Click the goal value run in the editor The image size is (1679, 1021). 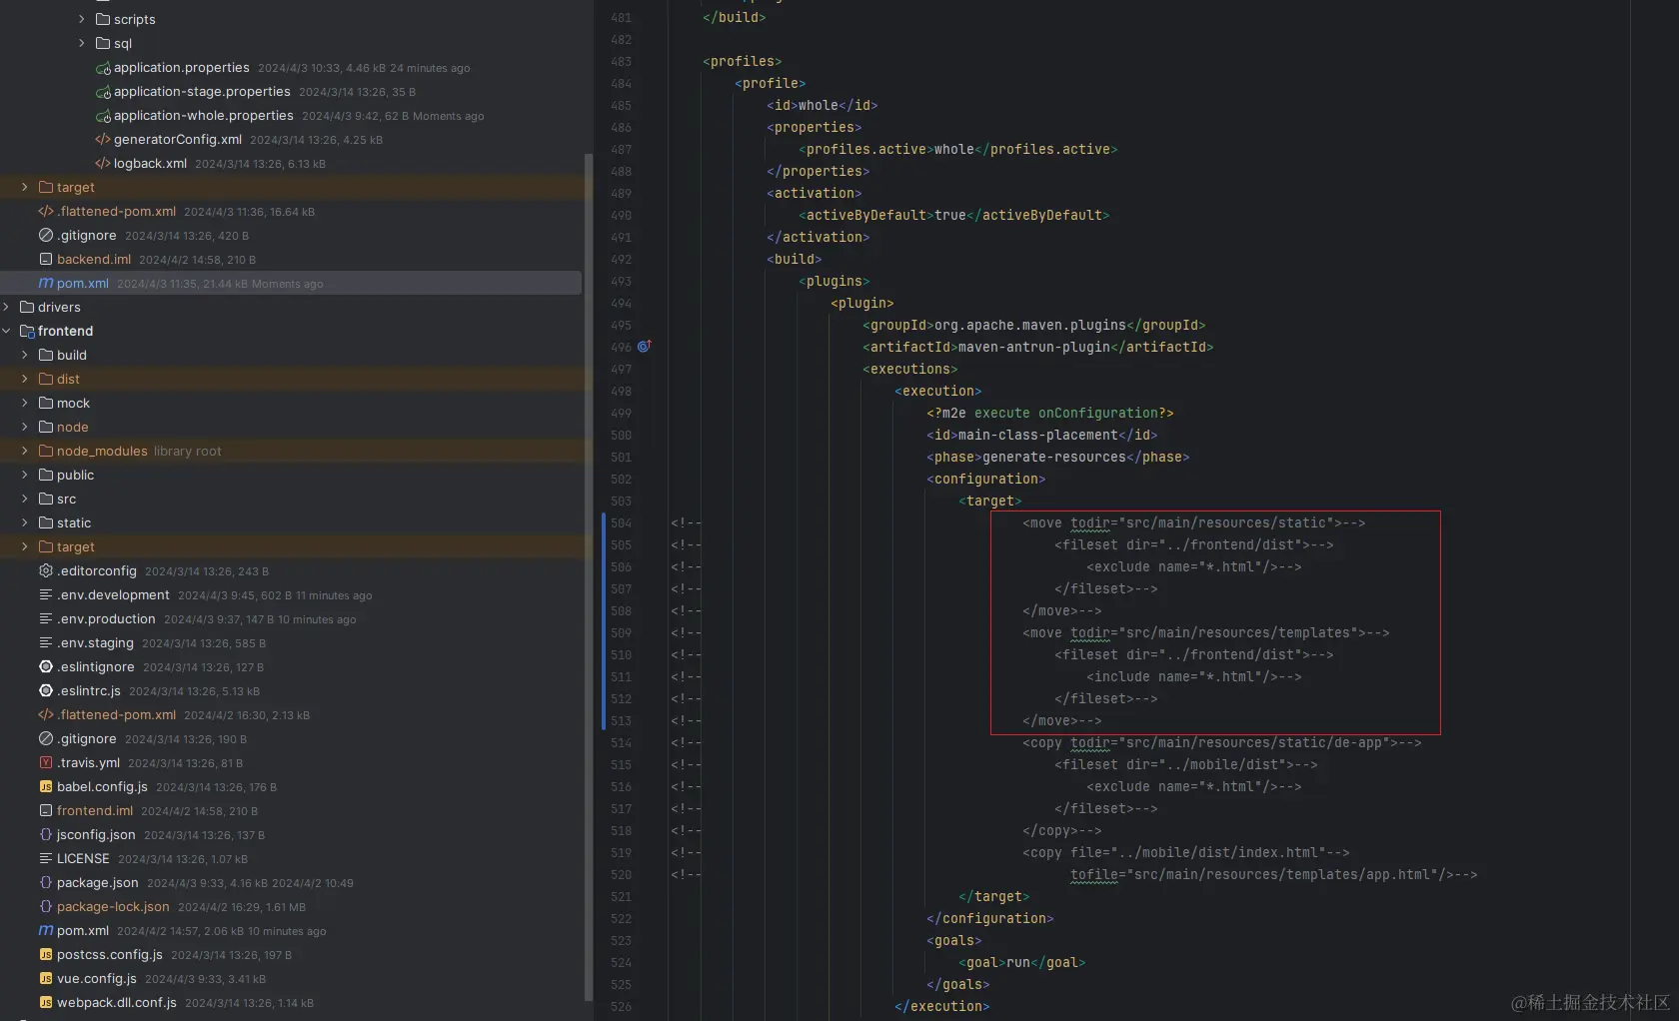1018,963
